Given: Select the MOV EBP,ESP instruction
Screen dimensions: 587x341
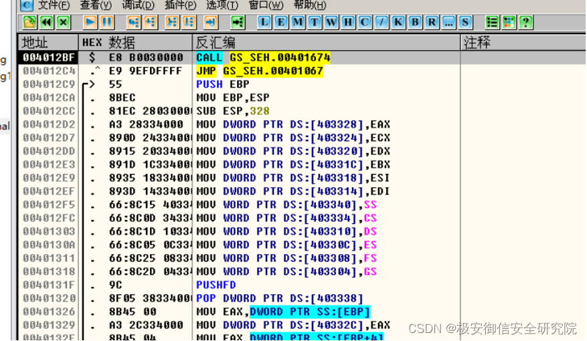Looking at the screenshot, I should [233, 98].
